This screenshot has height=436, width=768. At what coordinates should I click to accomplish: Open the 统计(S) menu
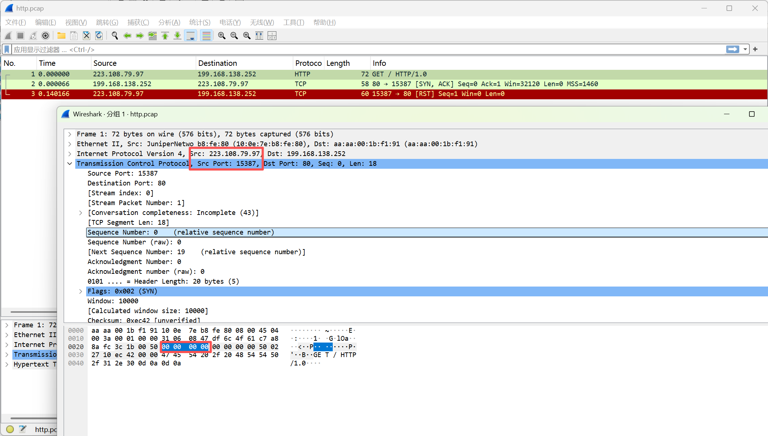coord(200,23)
